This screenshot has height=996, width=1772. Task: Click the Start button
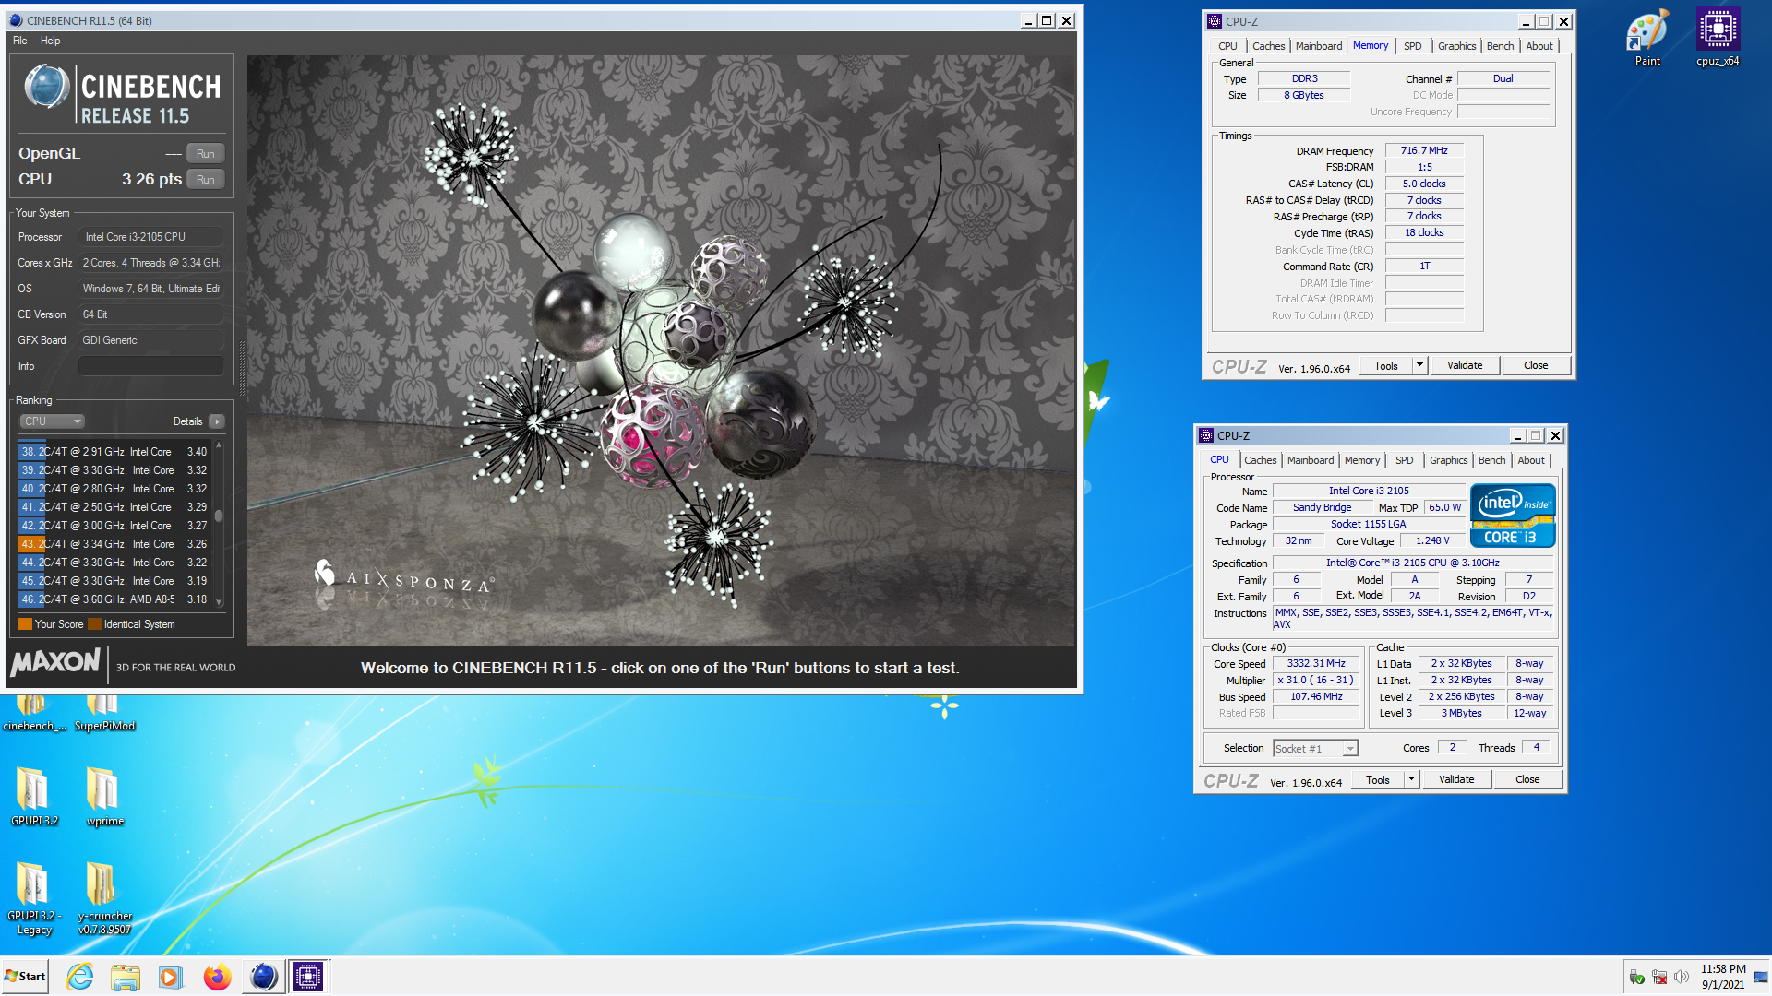[25, 977]
